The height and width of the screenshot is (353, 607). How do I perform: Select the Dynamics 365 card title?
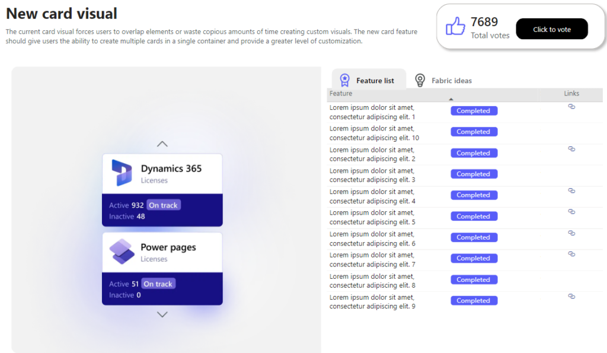coord(171,168)
